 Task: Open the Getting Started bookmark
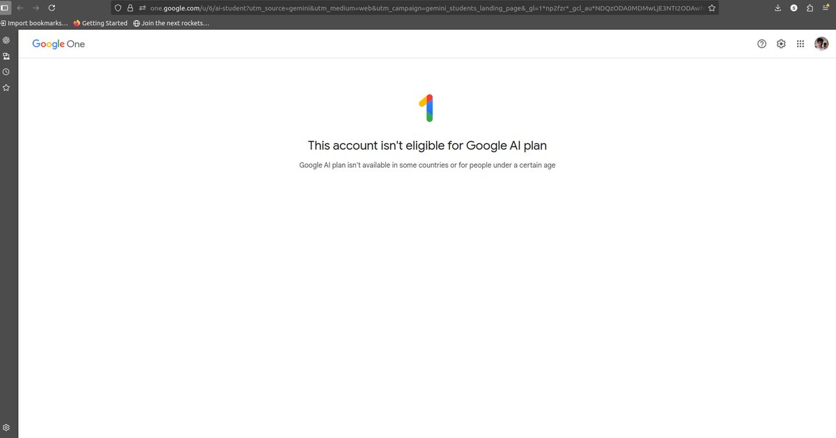click(x=100, y=23)
